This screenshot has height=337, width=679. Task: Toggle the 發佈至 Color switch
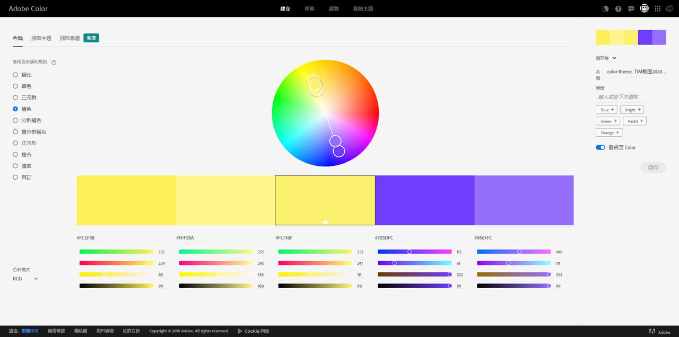coord(600,147)
